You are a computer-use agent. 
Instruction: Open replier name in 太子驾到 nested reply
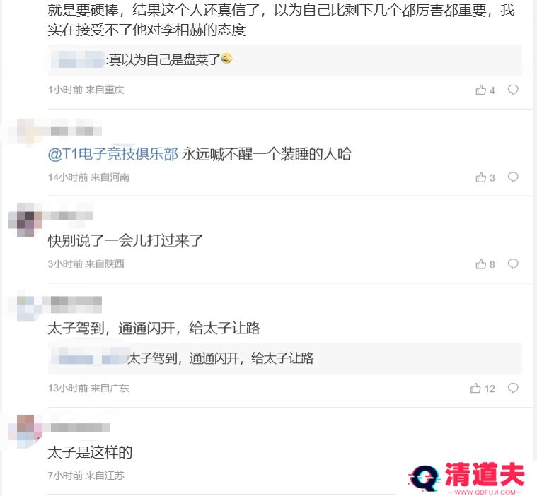point(89,358)
